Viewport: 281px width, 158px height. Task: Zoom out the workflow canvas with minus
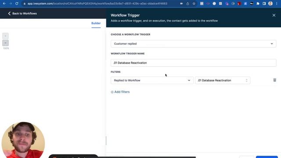point(5,43)
